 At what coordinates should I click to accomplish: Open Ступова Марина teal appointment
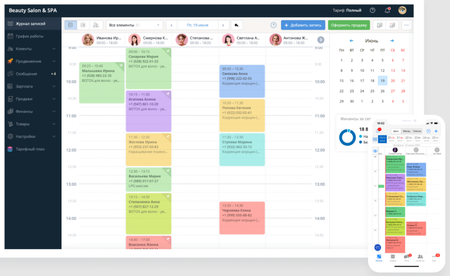point(242,149)
